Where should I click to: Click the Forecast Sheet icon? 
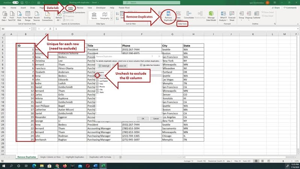(232, 16)
